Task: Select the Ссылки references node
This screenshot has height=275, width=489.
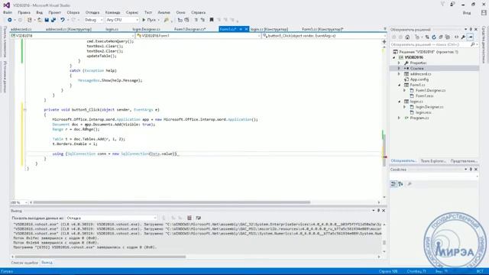Action: pyautogui.click(x=416, y=68)
